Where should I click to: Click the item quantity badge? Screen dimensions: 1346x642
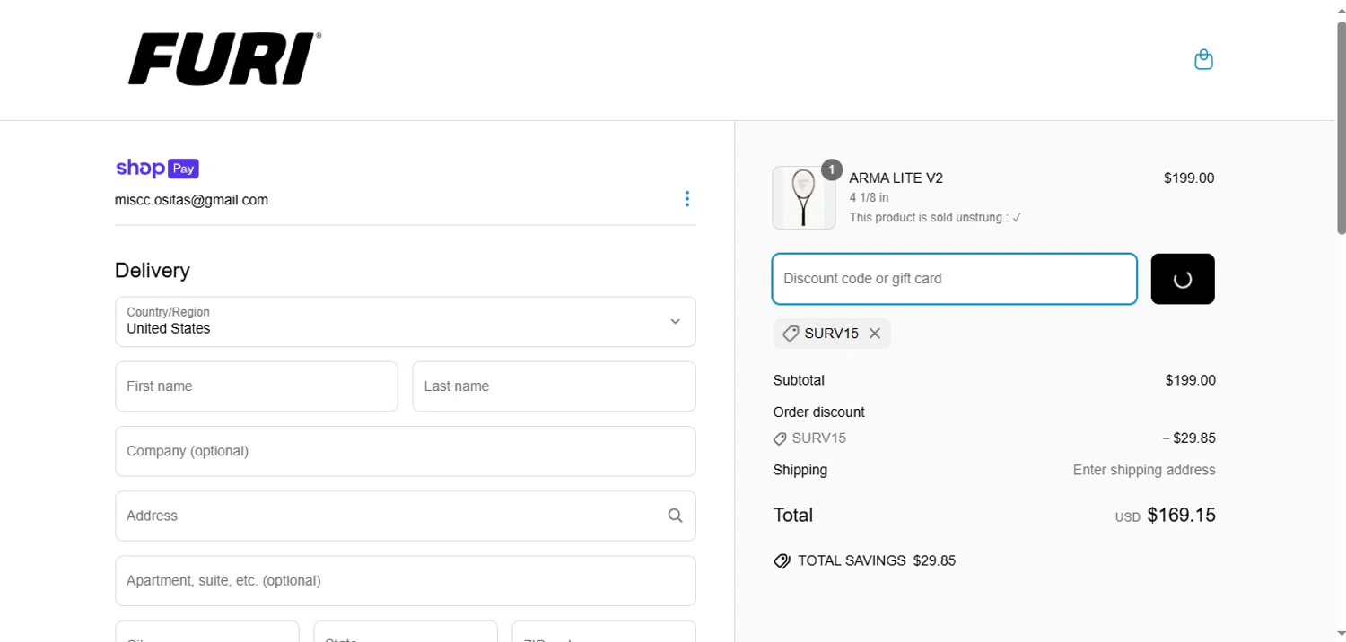(x=832, y=169)
